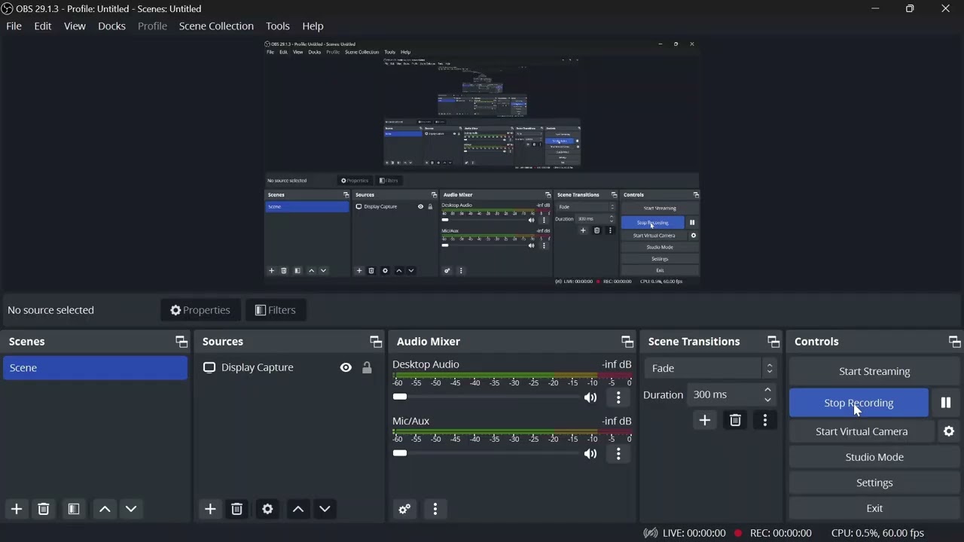Viewport: 964px width, 542px height.
Task: Toggle Display Capture lock
Action: click(x=367, y=367)
